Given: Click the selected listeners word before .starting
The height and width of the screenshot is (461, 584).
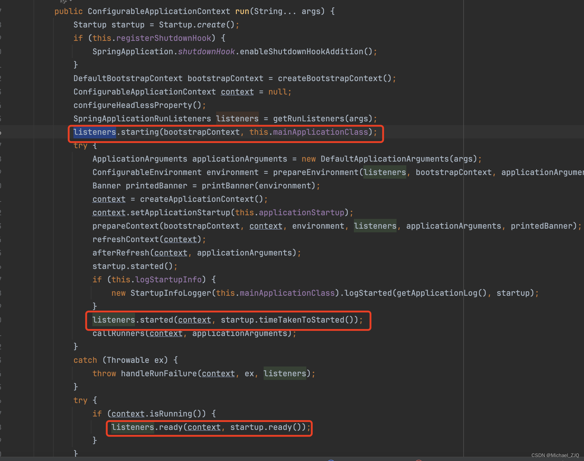Looking at the screenshot, I should [x=95, y=132].
